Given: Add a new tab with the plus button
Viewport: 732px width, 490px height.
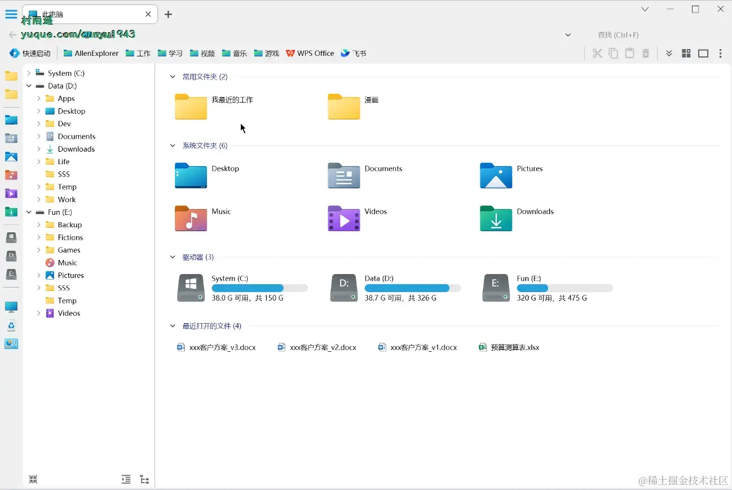Looking at the screenshot, I should (x=168, y=14).
